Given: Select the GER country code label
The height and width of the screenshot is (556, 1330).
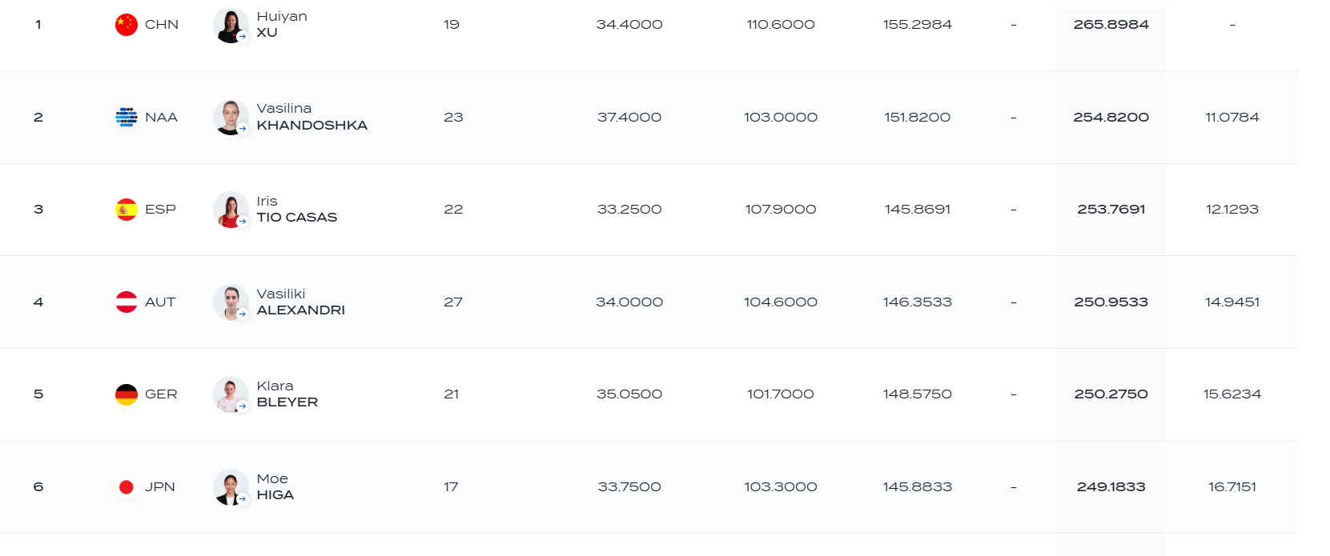Looking at the screenshot, I should 161,394.
